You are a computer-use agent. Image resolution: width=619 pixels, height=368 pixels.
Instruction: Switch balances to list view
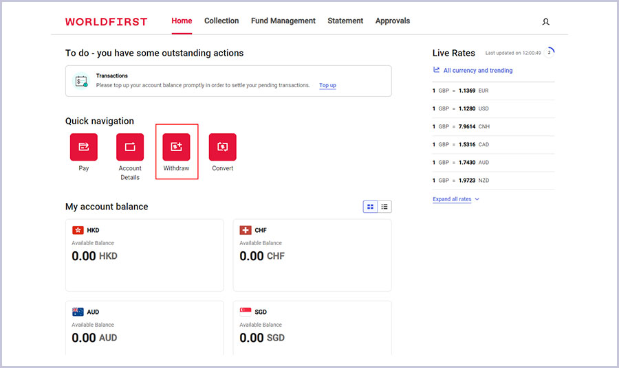[x=384, y=207]
